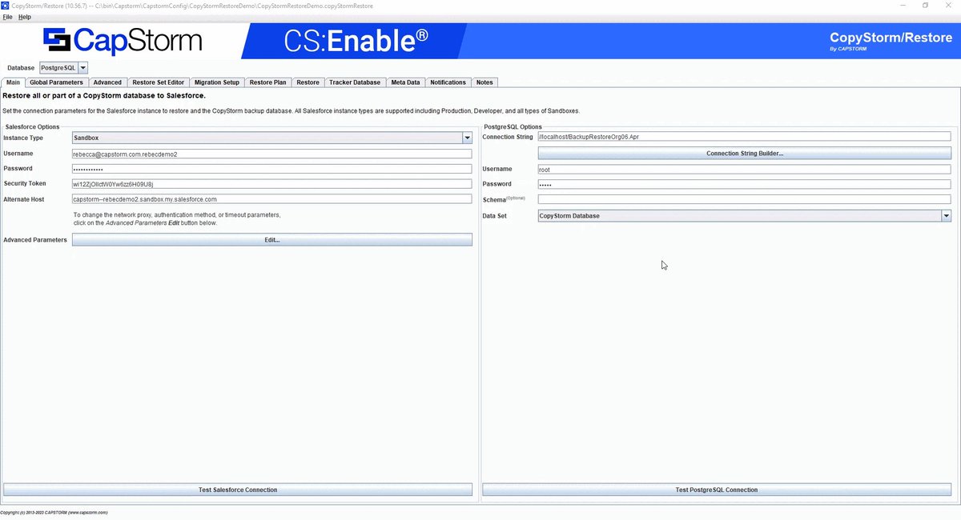
Task: Open the File menu
Action: (x=7, y=17)
